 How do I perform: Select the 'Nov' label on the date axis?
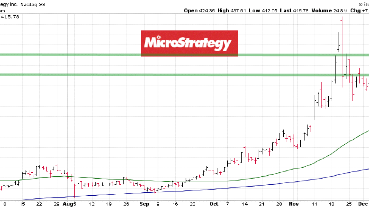[294, 204]
